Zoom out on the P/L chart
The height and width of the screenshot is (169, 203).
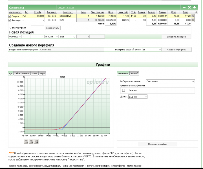pyautogui.click(x=31, y=141)
